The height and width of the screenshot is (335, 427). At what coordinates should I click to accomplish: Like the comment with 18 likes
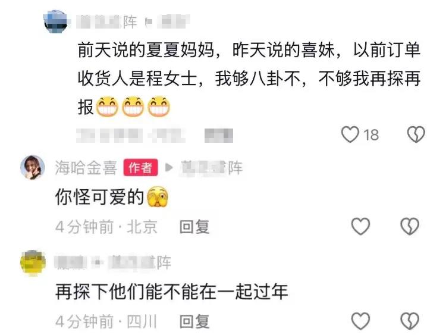click(350, 134)
